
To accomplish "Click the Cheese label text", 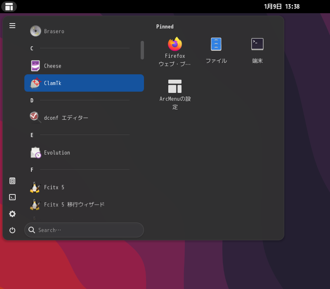I will click(x=53, y=66).
